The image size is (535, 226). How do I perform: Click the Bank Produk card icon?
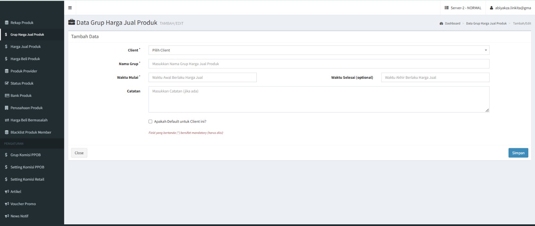pos(6,96)
